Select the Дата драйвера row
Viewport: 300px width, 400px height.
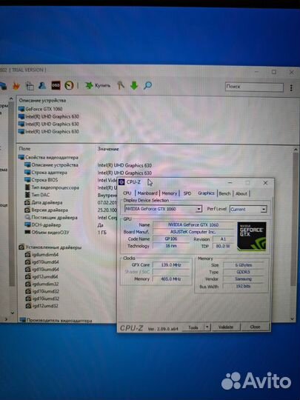tap(44, 202)
